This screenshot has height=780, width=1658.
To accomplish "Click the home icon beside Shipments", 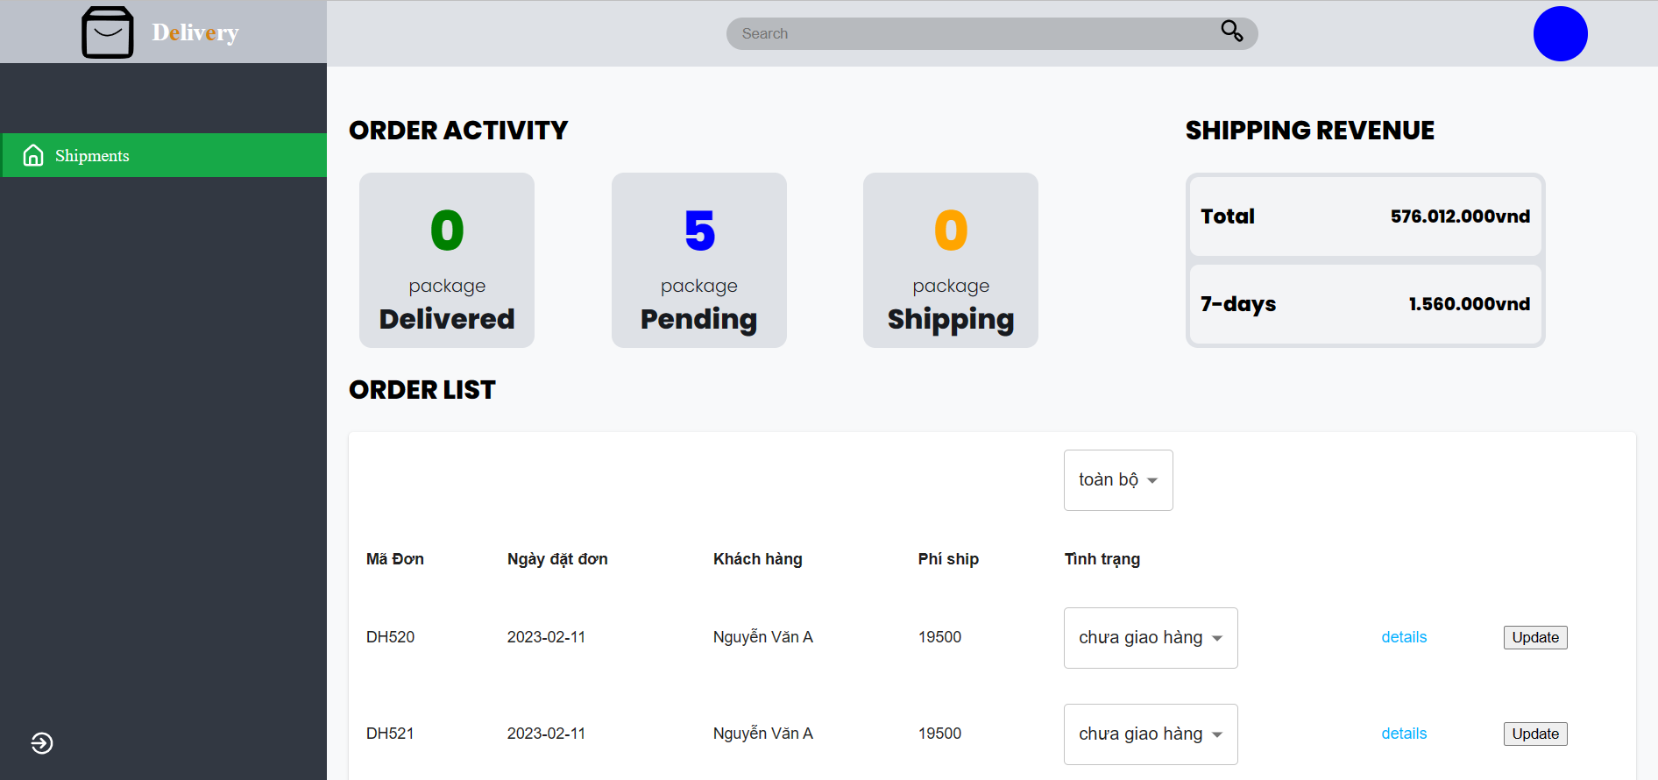I will pyautogui.click(x=33, y=155).
